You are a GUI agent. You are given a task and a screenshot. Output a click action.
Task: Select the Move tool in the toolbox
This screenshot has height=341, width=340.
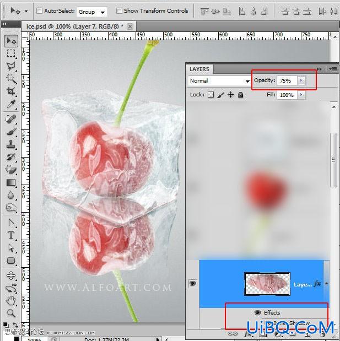(11, 41)
